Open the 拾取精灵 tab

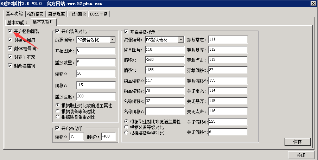(36, 14)
